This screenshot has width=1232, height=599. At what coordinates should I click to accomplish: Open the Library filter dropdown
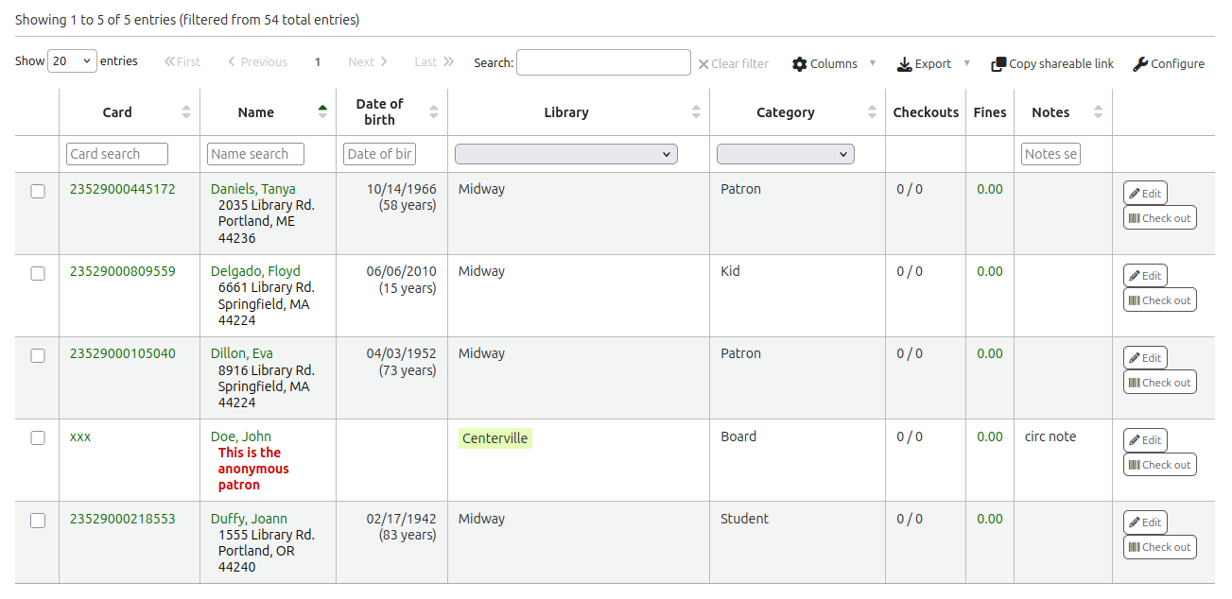(565, 154)
